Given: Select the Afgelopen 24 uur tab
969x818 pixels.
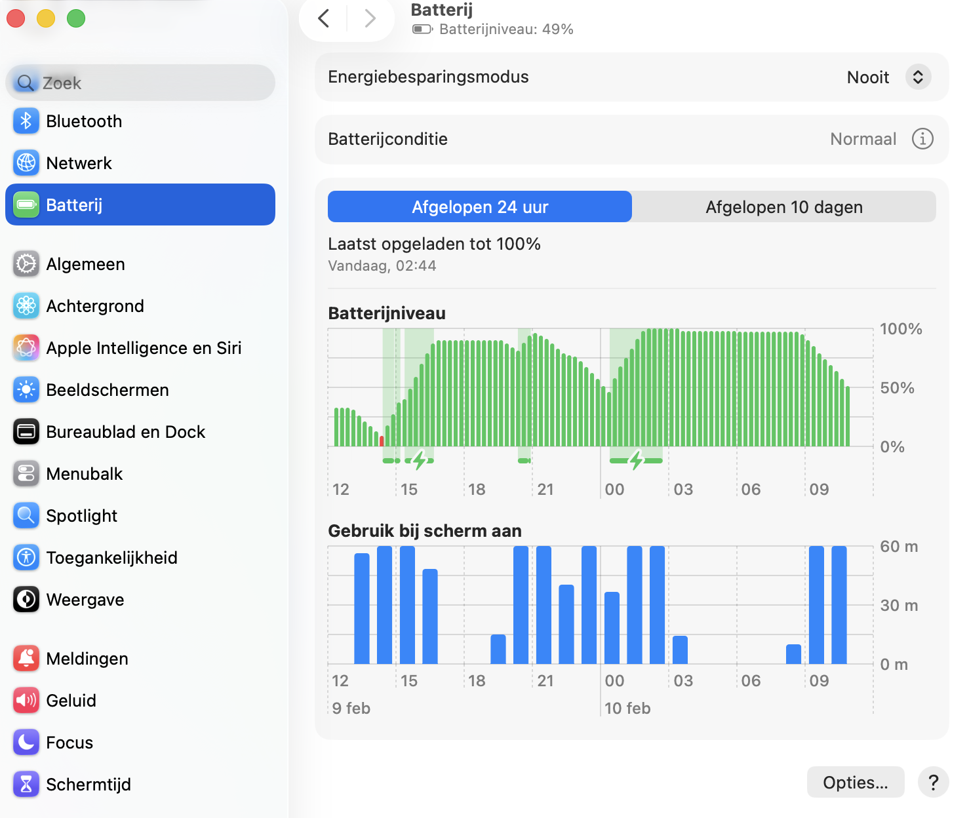Looking at the screenshot, I should [x=479, y=206].
